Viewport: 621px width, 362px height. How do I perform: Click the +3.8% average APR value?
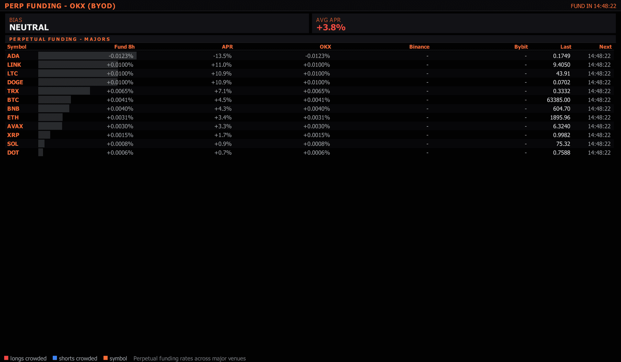point(331,27)
